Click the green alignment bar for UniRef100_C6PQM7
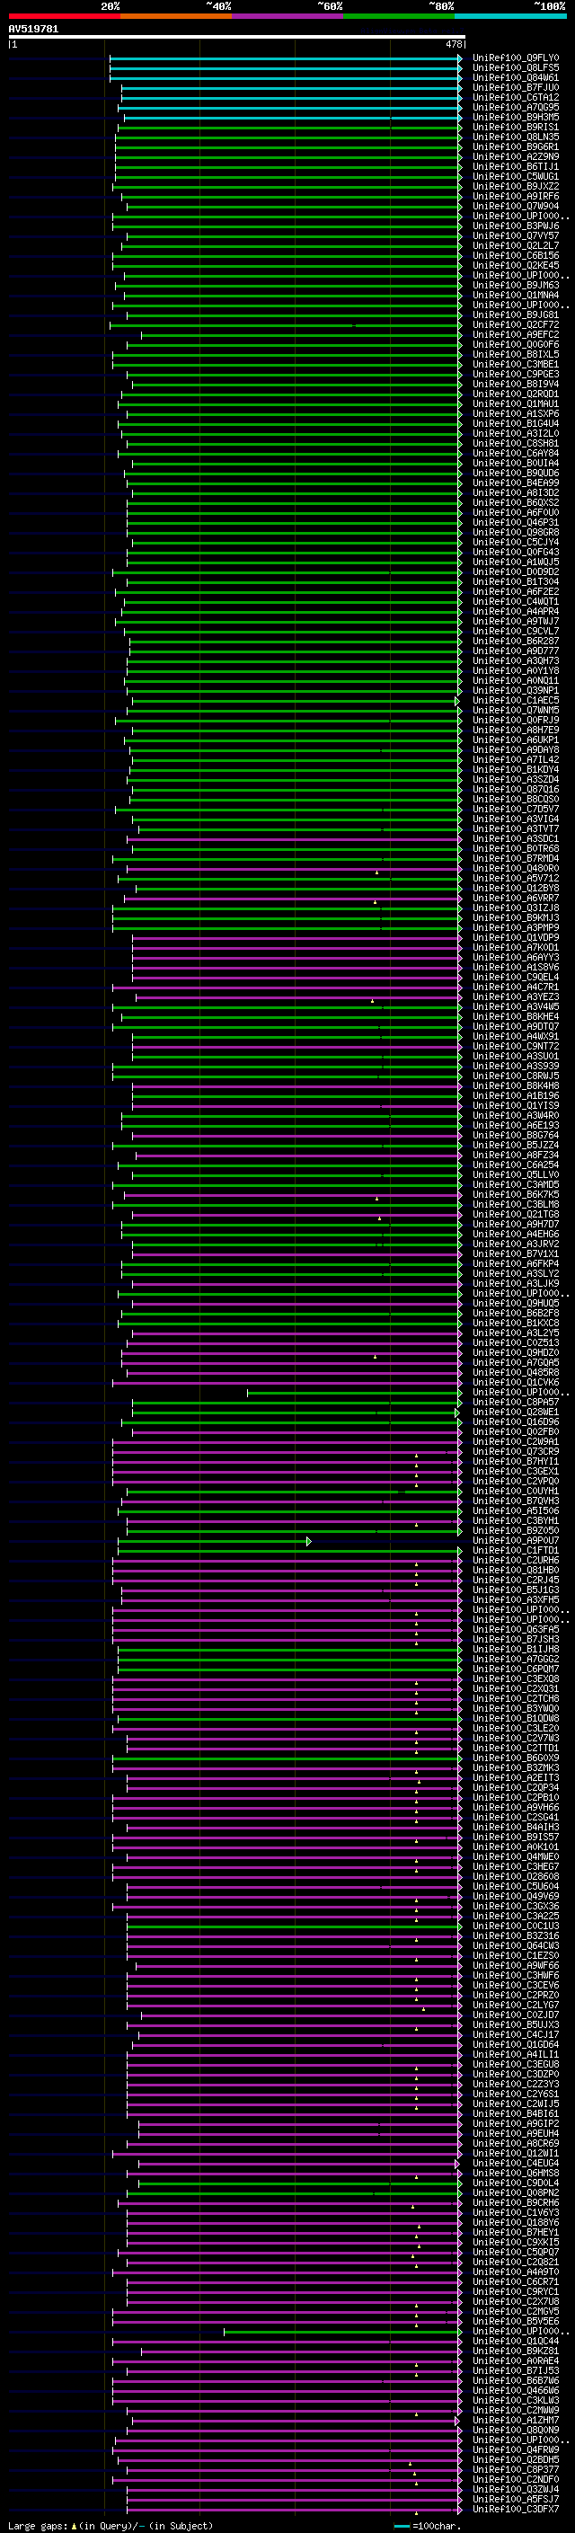This screenshot has height=2533, width=575. (x=290, y=1669)
